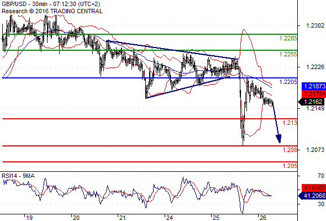This screenshot has width=326, height=221.
Task: Select the red 41.6402 RSI average tag
Action: pos(314,188)
